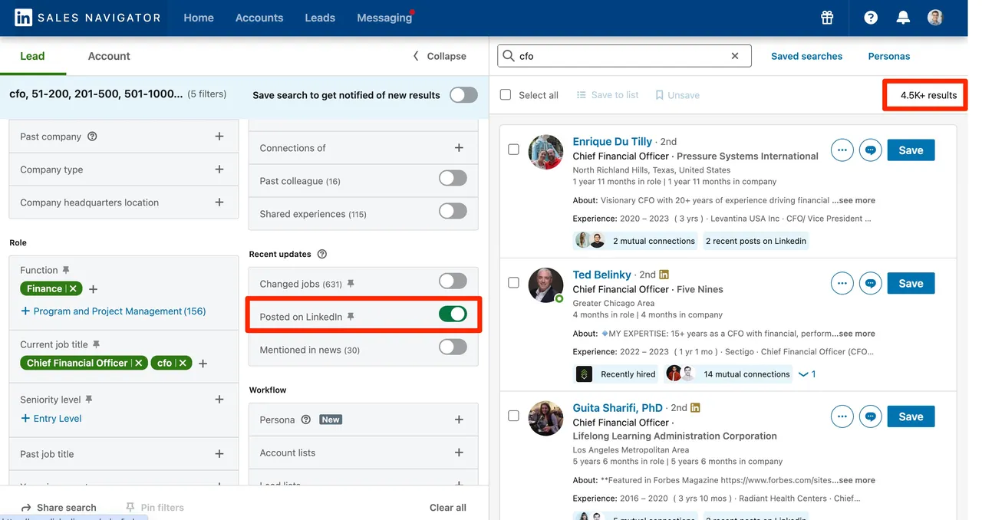982x520 pixels.
Task: Expand the Past company filter
Action: point(219,137)
